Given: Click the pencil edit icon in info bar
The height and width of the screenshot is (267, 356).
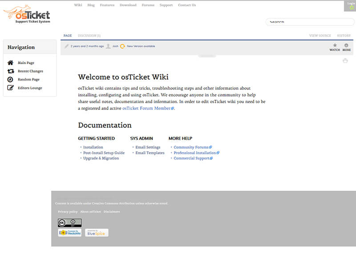Looking at the screenshot, I should coord(66,46).
